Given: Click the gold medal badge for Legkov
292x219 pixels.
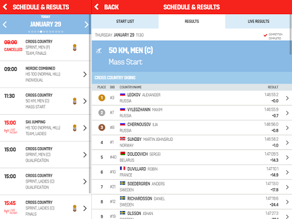Looking at the screenshot, I should (102, 98).
